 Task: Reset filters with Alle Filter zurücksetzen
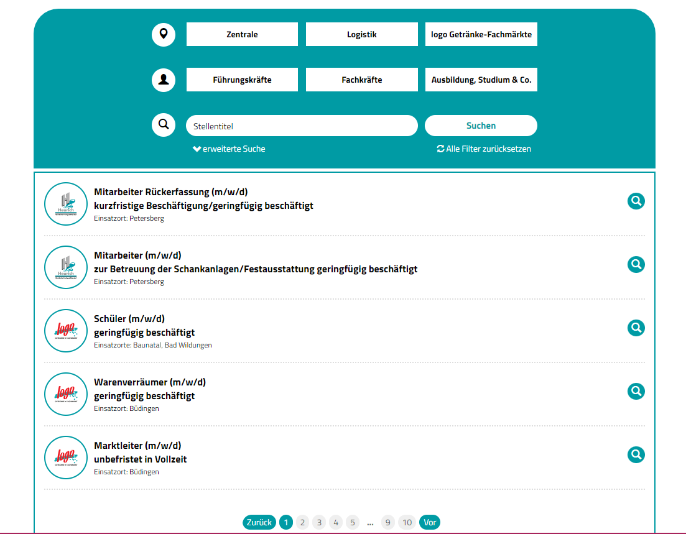tap(484, 149)
